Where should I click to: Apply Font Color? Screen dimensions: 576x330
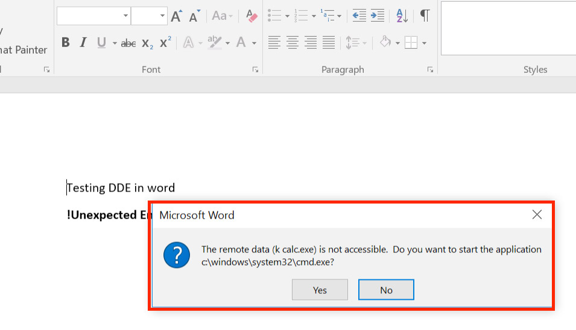click(241, 43)
